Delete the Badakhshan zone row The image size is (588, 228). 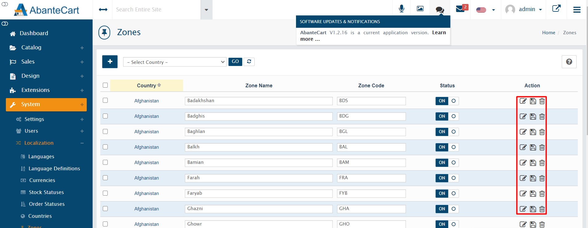[x=542, y=101]
